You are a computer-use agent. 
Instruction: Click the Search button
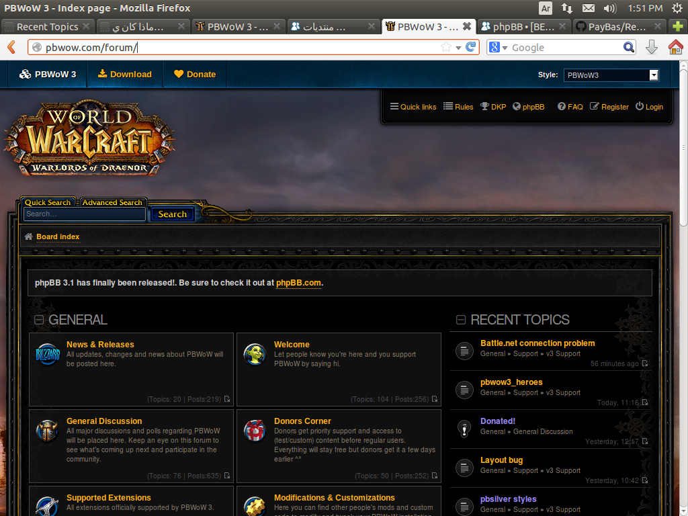tap(173, 214)
